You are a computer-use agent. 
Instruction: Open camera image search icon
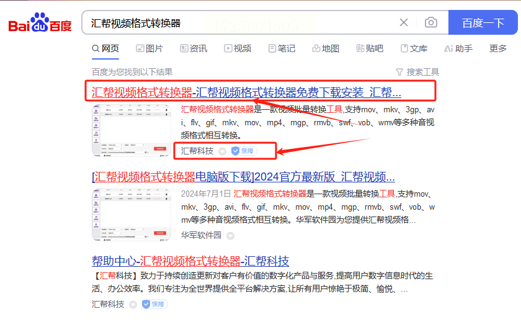point(431,22)
